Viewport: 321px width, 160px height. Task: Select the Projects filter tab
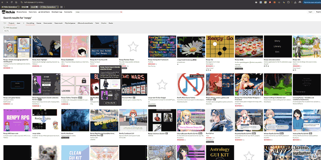click(x=12, y=23)
